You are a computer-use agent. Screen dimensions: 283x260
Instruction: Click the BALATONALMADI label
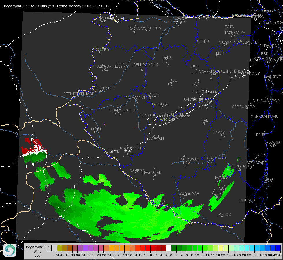tap(207, 92)
